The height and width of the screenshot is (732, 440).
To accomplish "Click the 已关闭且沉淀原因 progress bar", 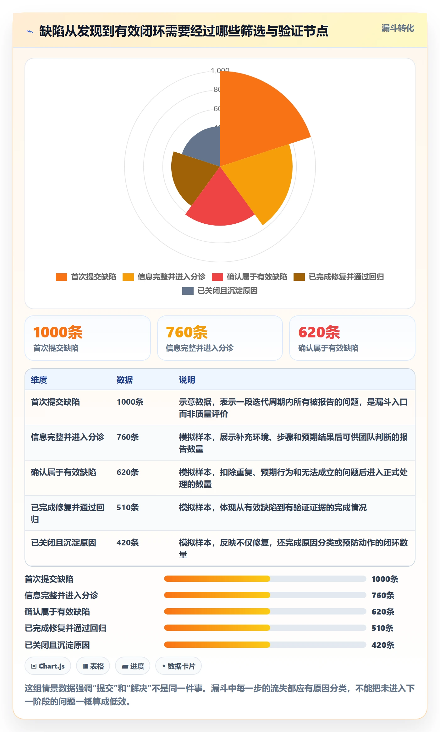I will pos(265,645).
